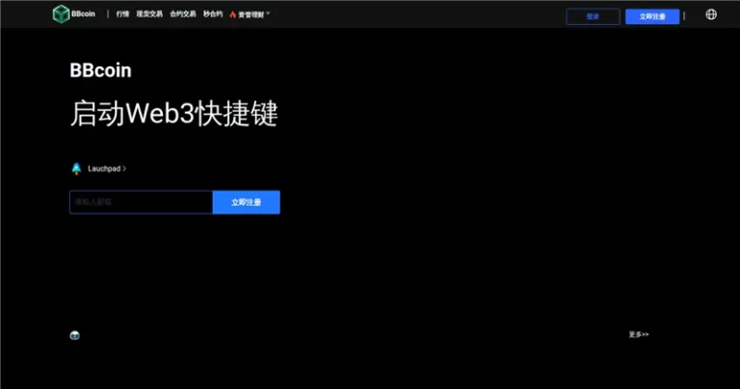
Task: Go to 现货交易 spot trading
Action: pyautogui.click(x=149, y=14)
